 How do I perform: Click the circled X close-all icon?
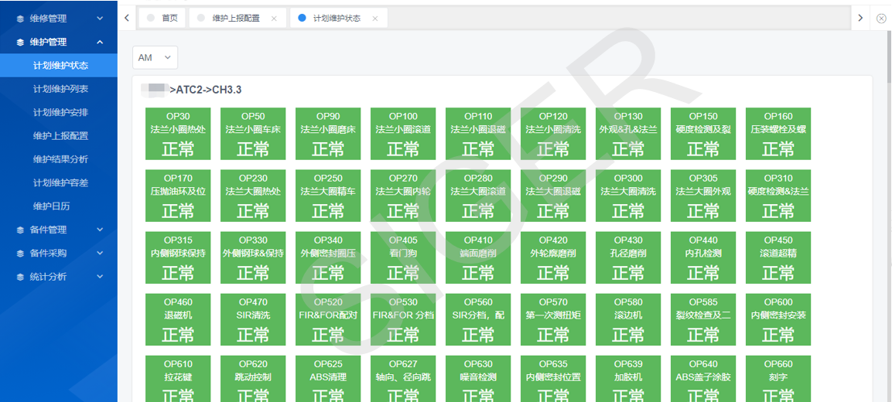[x=881, y=18]
